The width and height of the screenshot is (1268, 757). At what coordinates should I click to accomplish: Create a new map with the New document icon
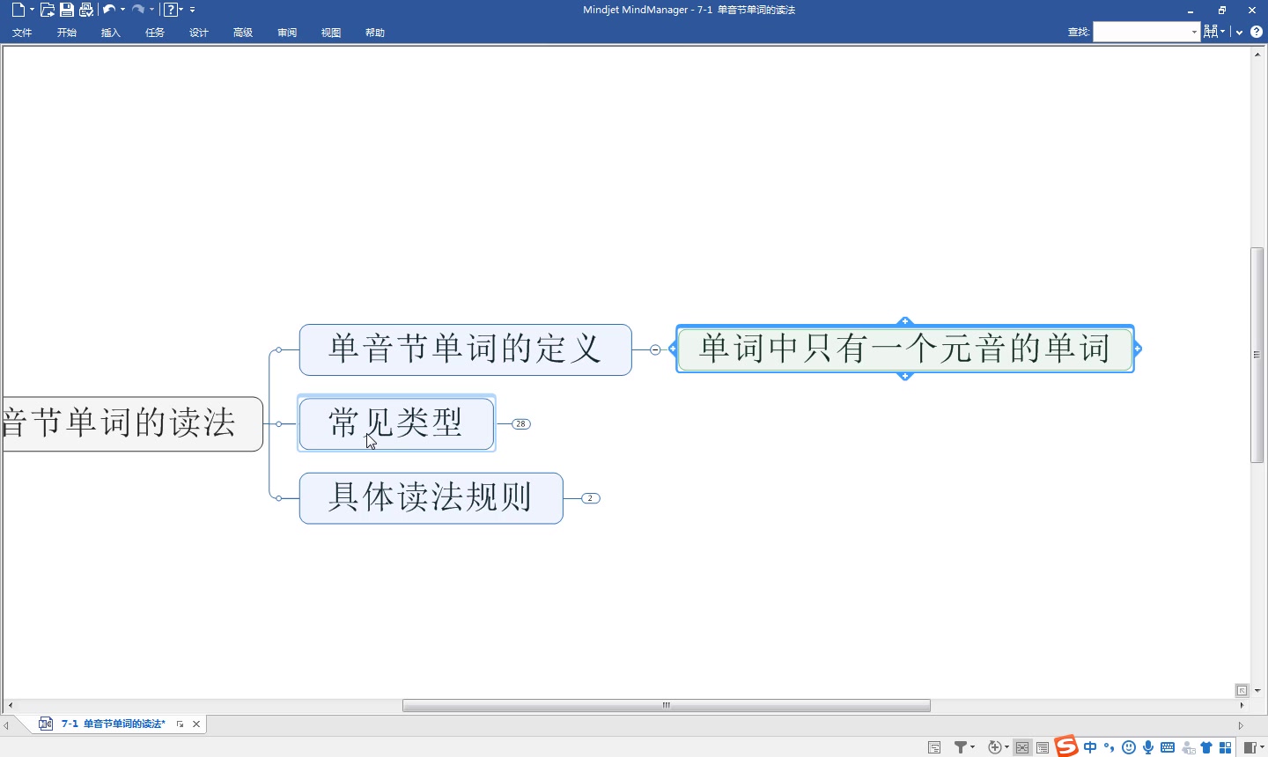coord(18,10)
